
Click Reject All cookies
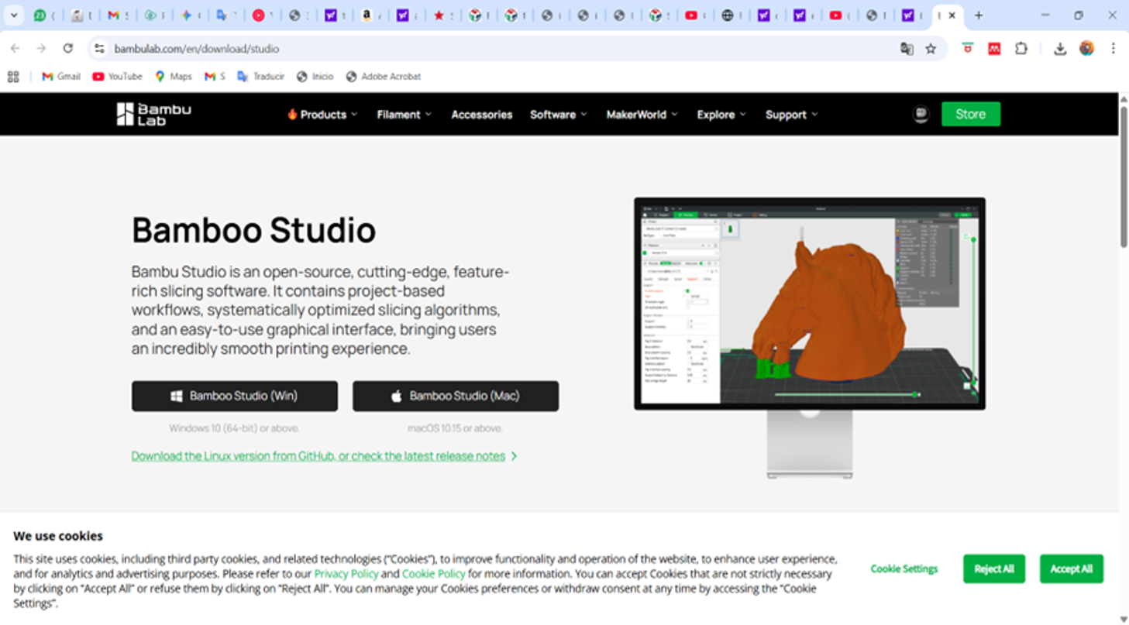[x=994, y=568]
